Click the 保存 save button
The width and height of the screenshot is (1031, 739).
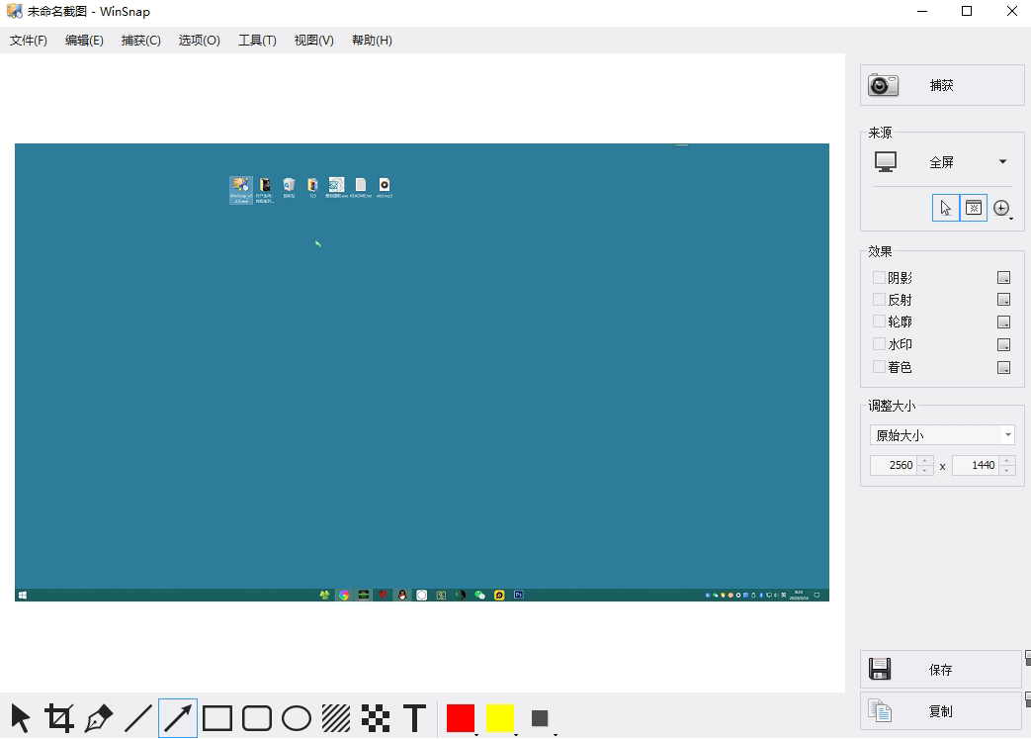pyautogui.click(x=940, y=670)
